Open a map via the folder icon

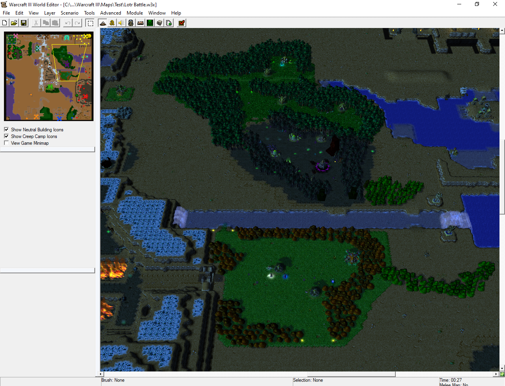(x=14, y=23)
